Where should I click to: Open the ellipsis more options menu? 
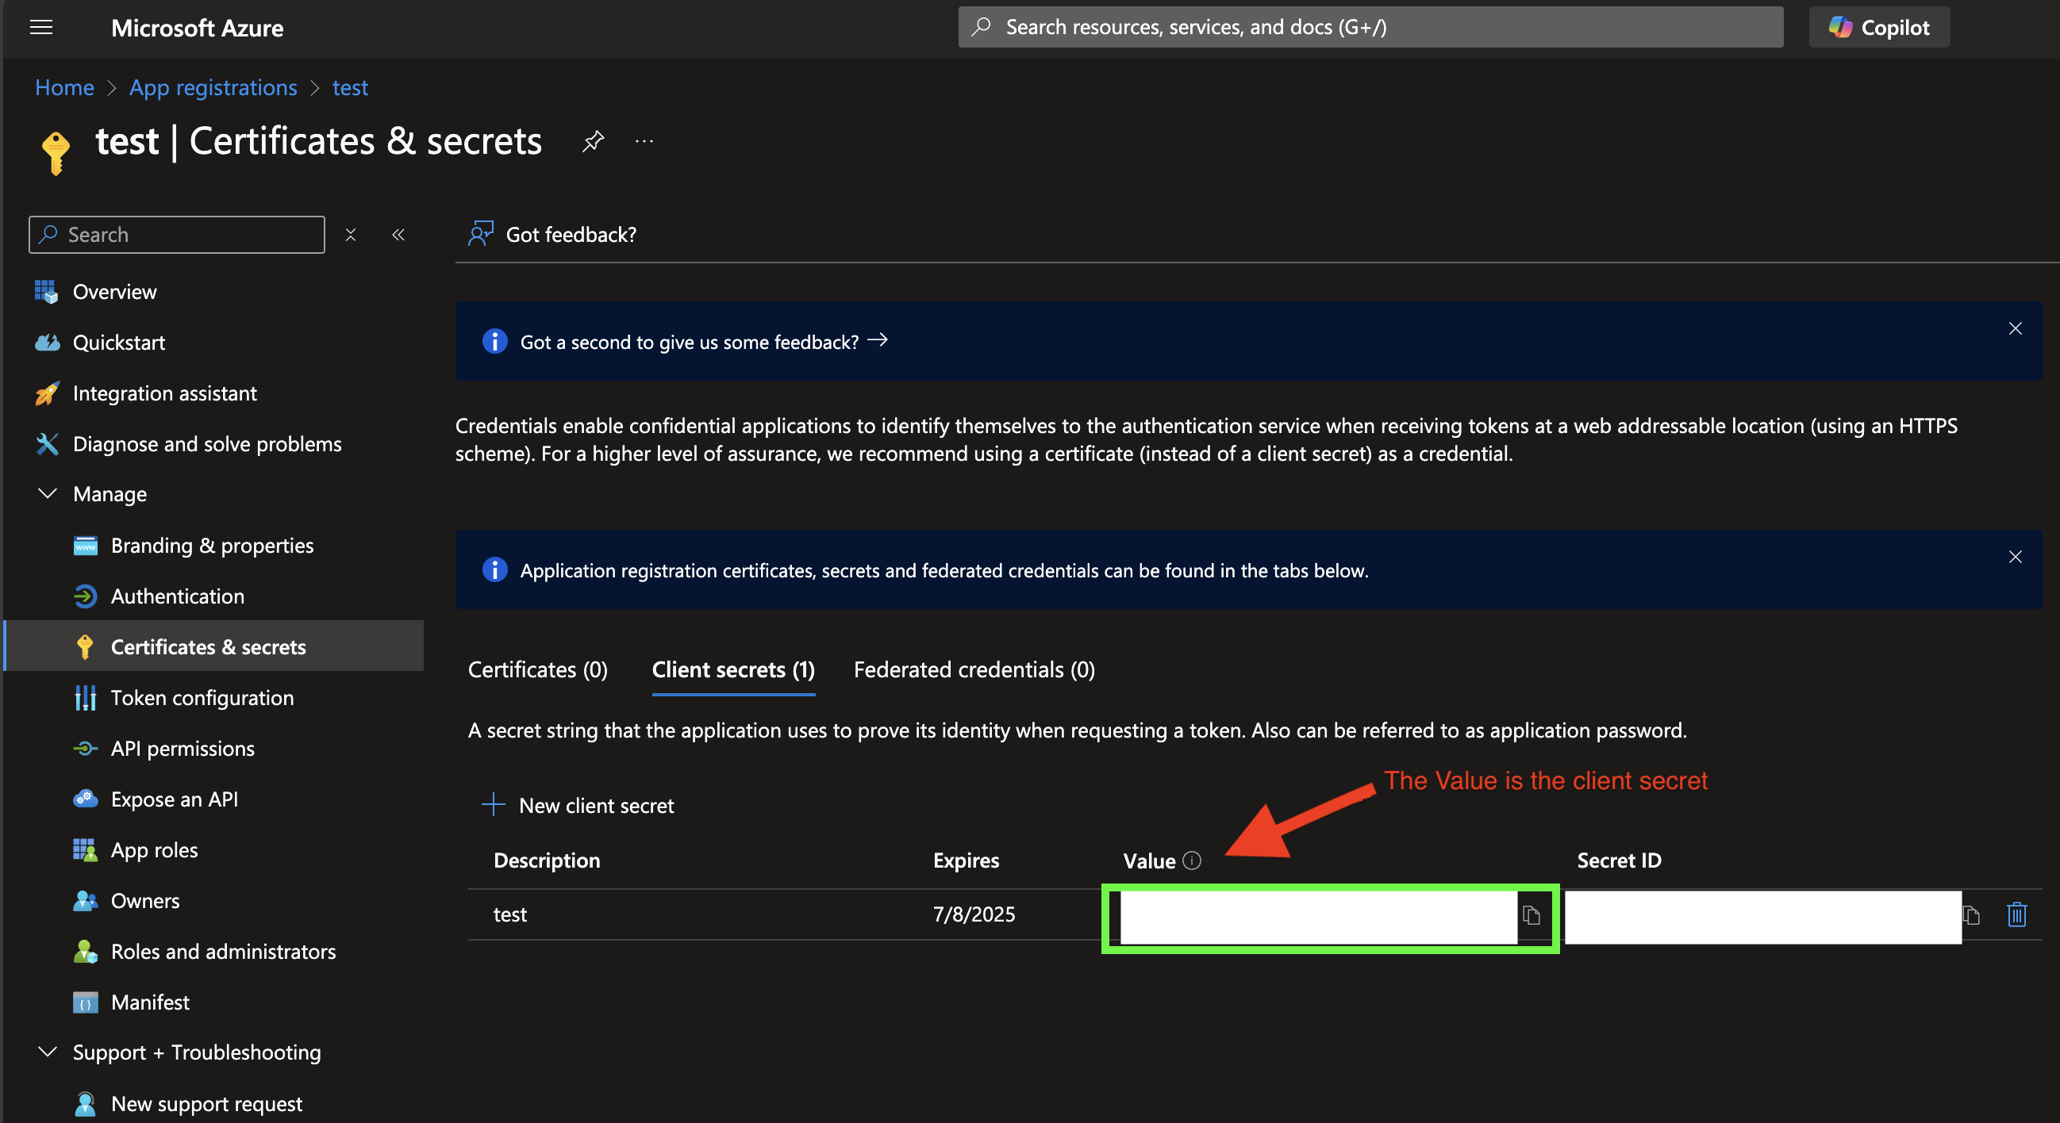point(644,141)
